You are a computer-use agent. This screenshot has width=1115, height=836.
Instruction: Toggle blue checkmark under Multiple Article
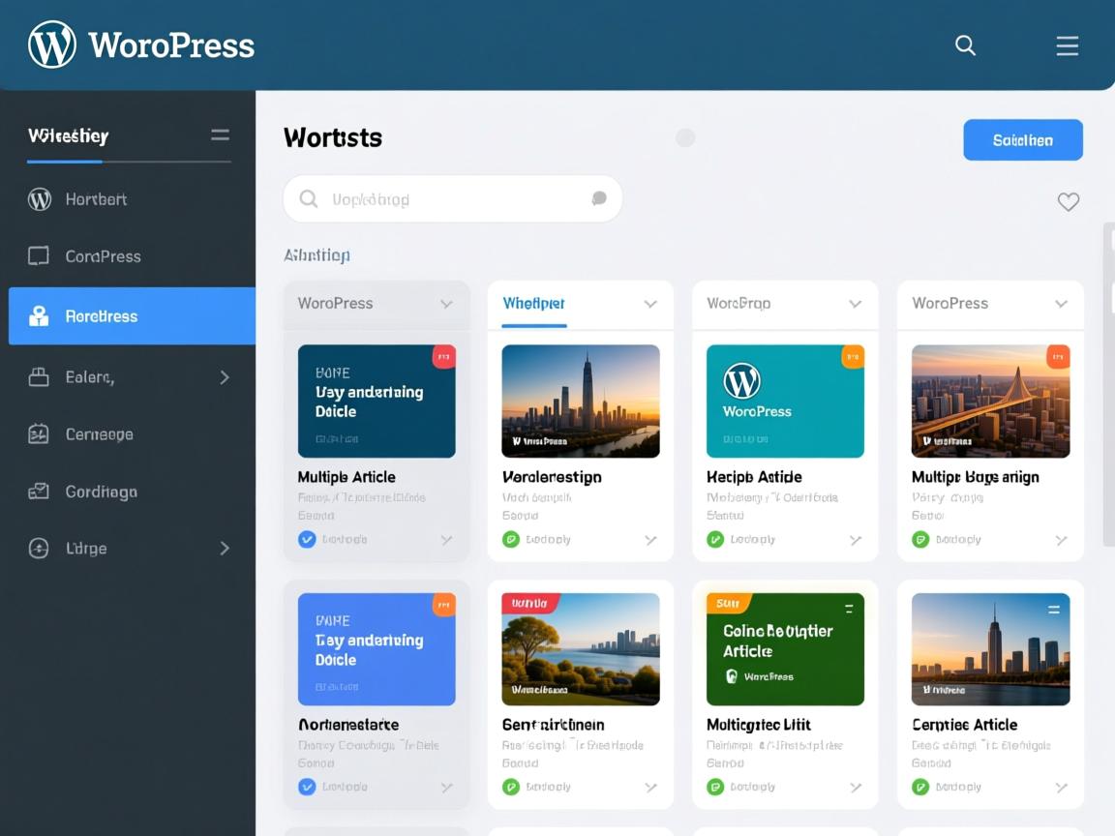click(307, 539)
